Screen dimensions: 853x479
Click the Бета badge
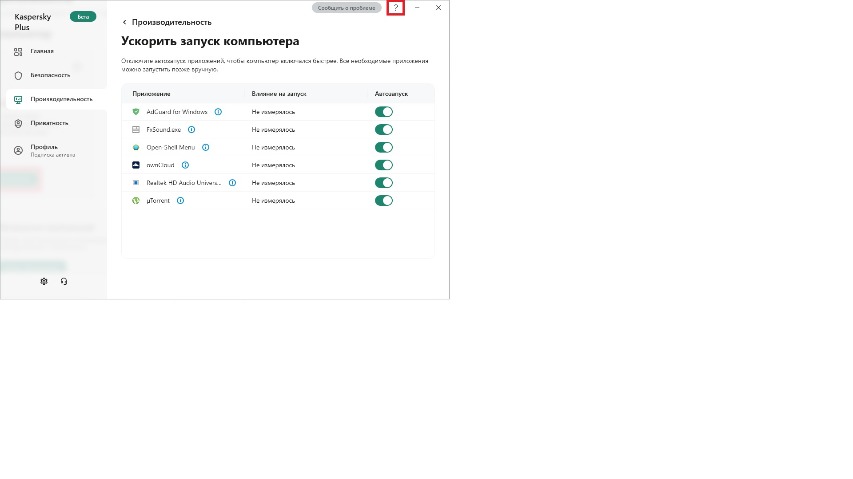83,17
